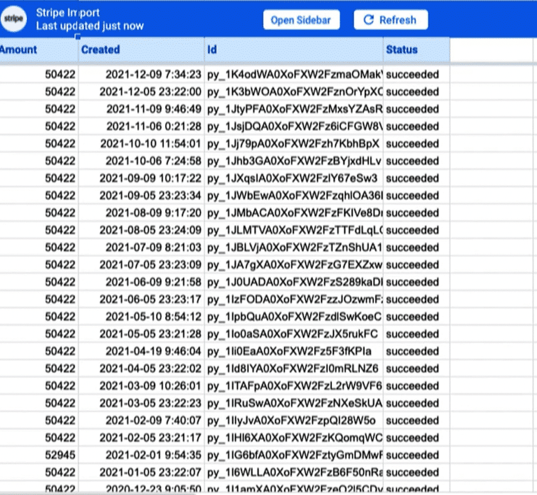Image resolution: width=537 pixels, height=495 pixels.
Task: Select the Created column header
Action: [141, 49]
